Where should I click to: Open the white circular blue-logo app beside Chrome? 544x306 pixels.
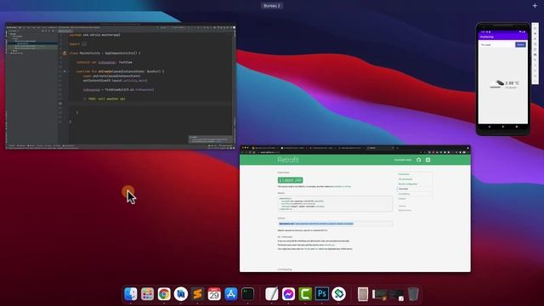pyautogui.click(x=181, y=294)
